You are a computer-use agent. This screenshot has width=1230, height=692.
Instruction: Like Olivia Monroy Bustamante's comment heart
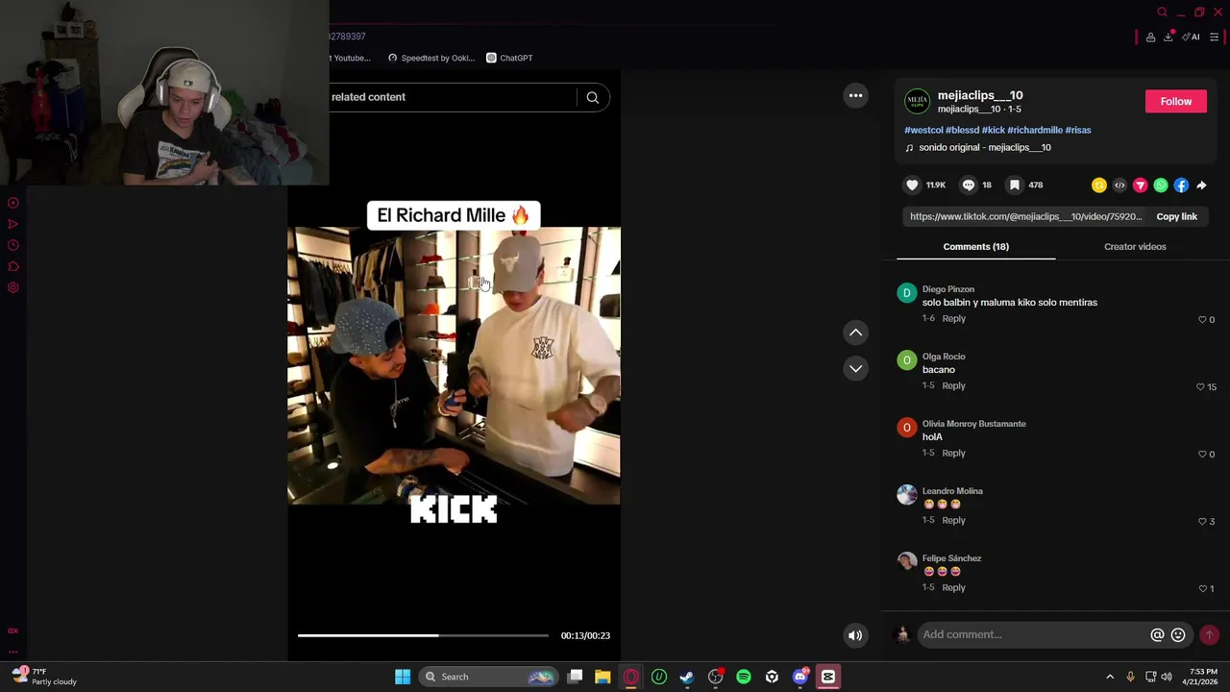tap(1202, 455)
